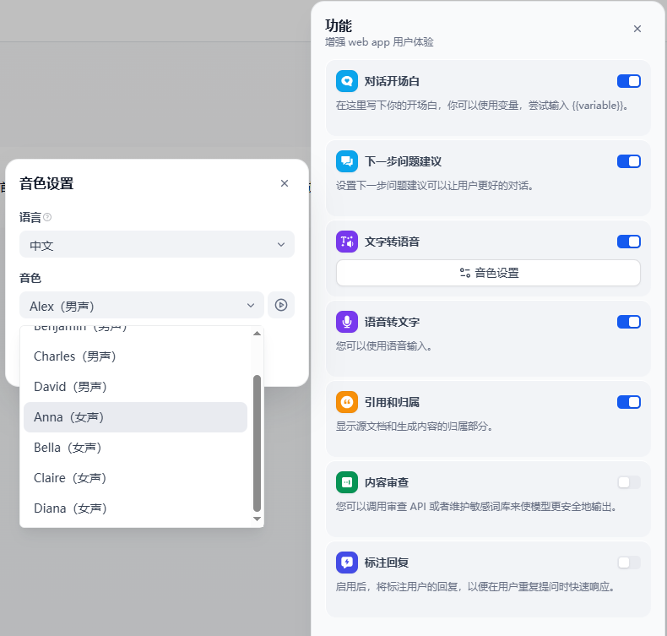This screenshot has width=667, height=636.
Task: Click the 功能 panel heading
Action: pyautogui.click(x=339, y=26)
